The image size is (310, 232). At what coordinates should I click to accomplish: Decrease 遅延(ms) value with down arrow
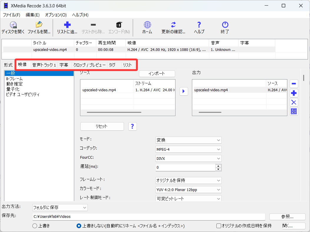218,169
